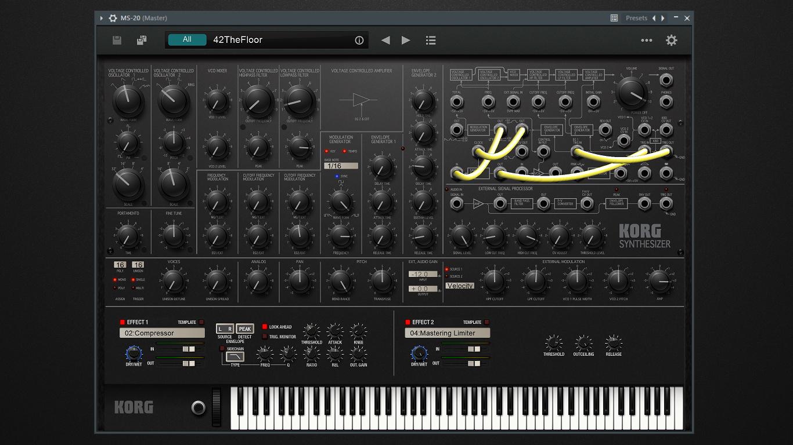
Task: Open the base note 1/16 selector
Action: click(x=341, y=166)
